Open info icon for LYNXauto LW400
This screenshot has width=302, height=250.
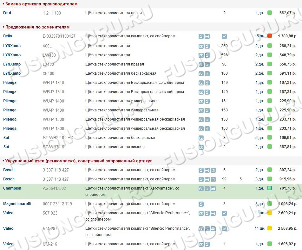[x=207, y=55]
